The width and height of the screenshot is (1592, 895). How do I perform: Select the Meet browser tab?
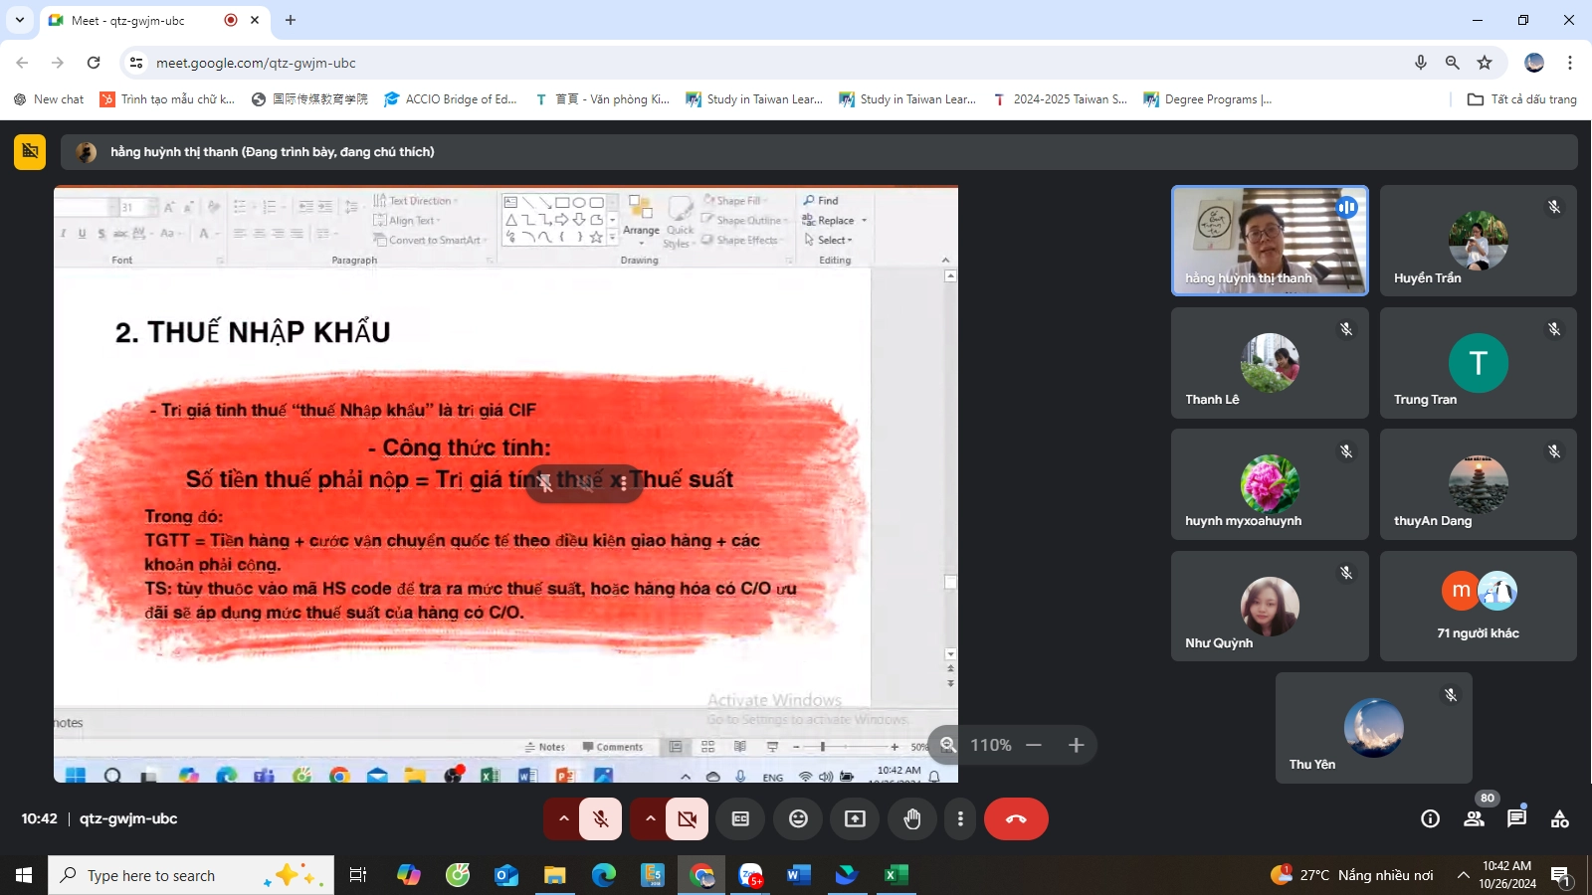[x=139, y=20]
